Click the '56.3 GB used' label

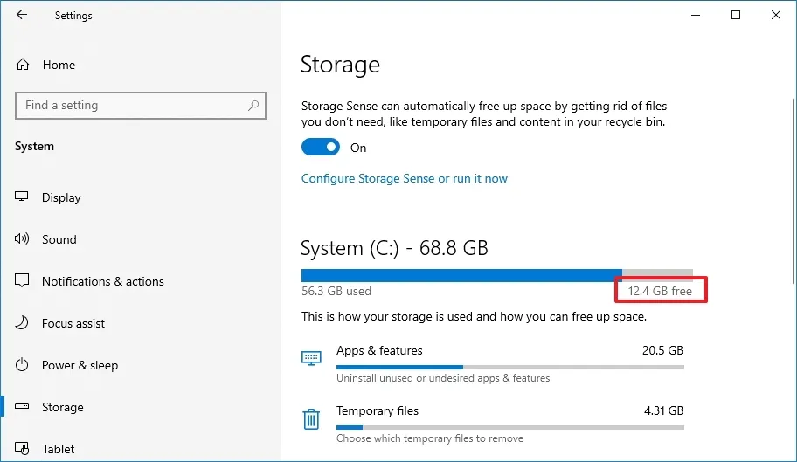point(336,291)
